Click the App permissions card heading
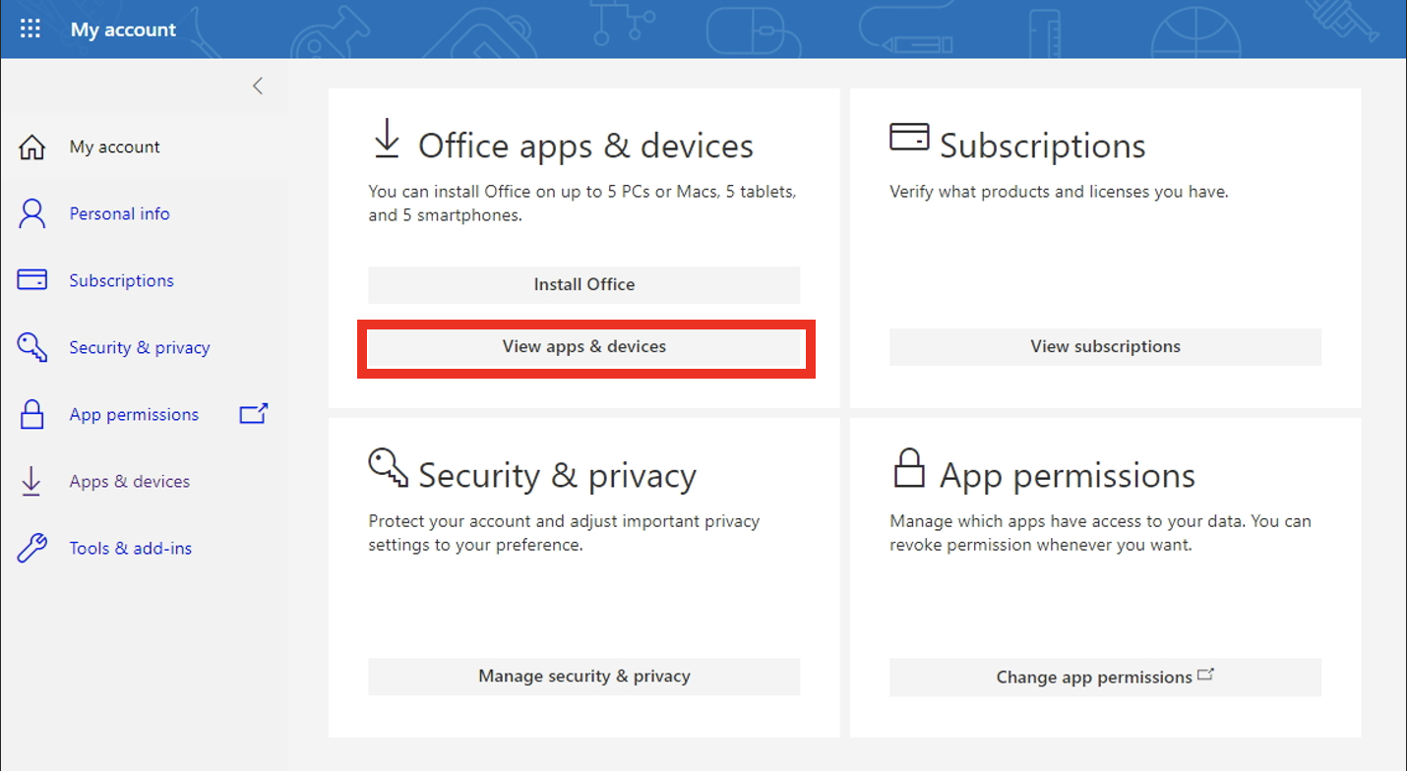The height and width of the screenshot is (771, 1407). pos(1068,476)
